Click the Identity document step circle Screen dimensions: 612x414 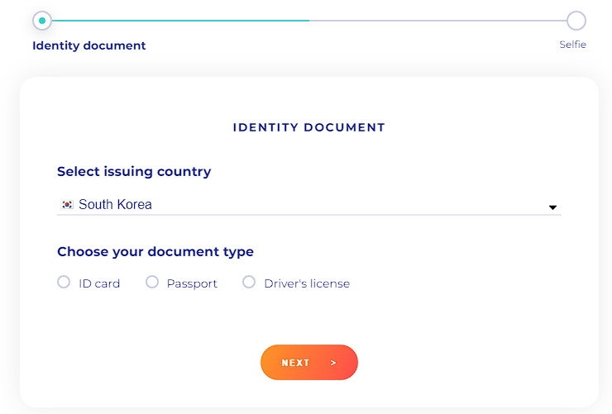(42, 21)
